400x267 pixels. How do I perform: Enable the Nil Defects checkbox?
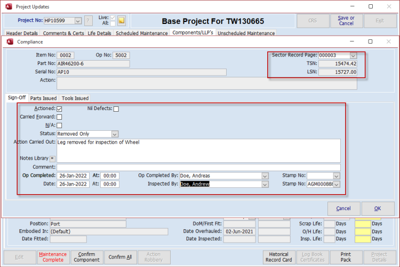coord(116,109)
